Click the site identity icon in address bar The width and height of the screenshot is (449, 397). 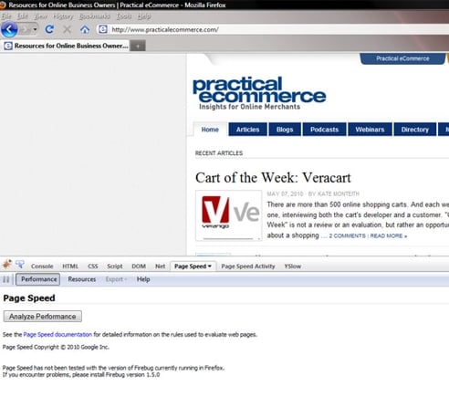tap(103, 29)
